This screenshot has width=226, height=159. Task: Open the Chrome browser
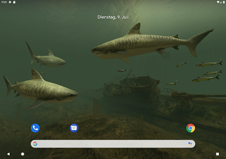[191, 128]
